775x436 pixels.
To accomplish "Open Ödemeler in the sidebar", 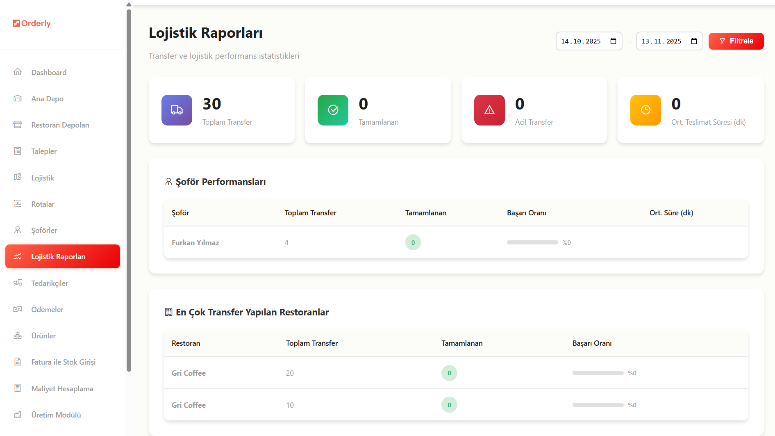I will [x=47, y=310].
